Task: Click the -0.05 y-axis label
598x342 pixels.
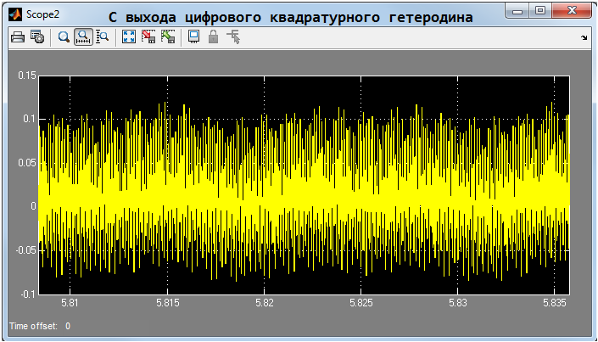Action: click(25, 250)
